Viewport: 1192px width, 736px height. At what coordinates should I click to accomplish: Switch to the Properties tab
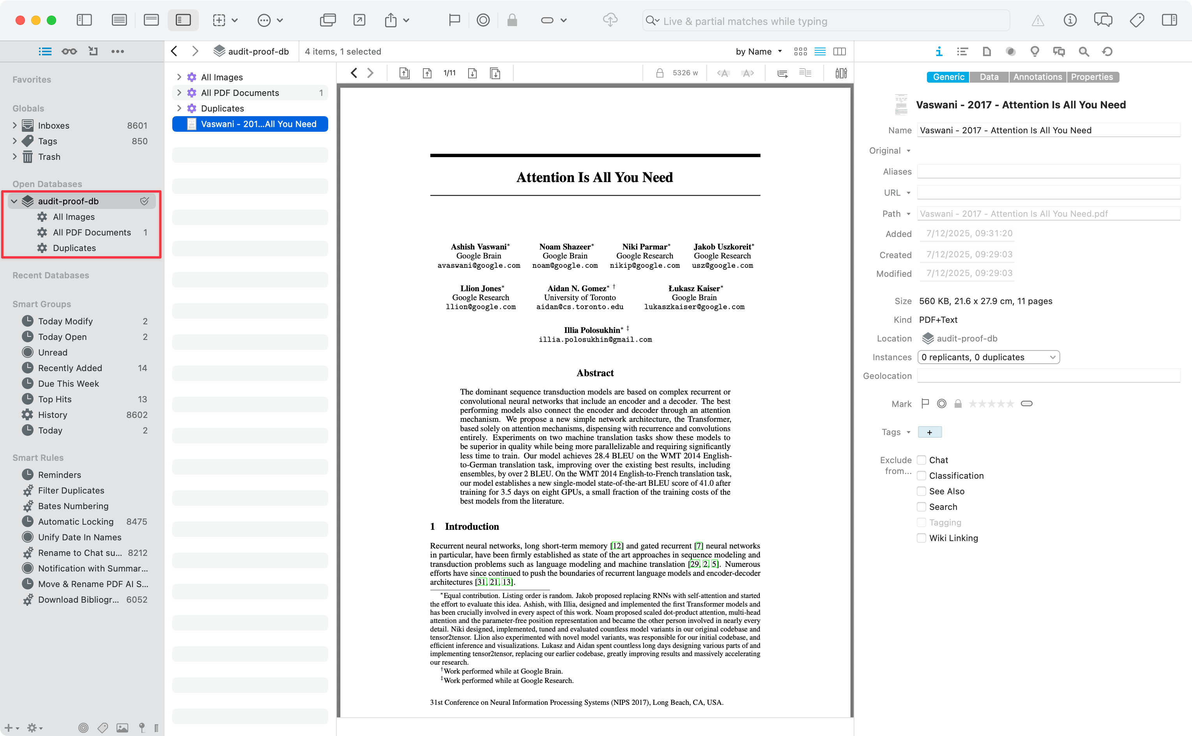click(x=1092, y=77)
